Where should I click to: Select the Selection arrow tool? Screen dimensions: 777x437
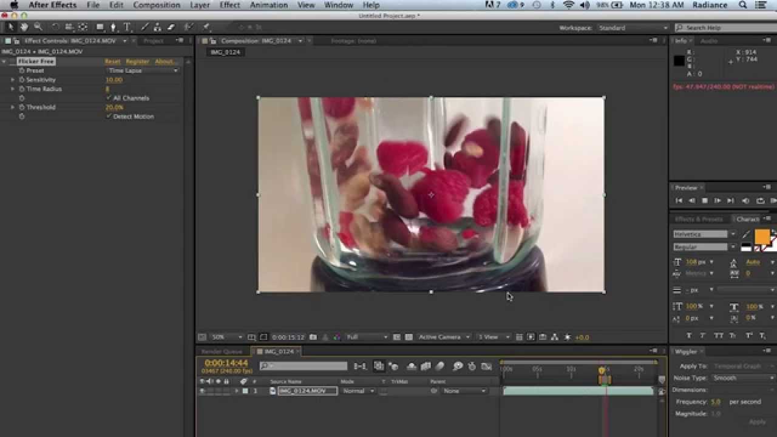coord(11,27)
